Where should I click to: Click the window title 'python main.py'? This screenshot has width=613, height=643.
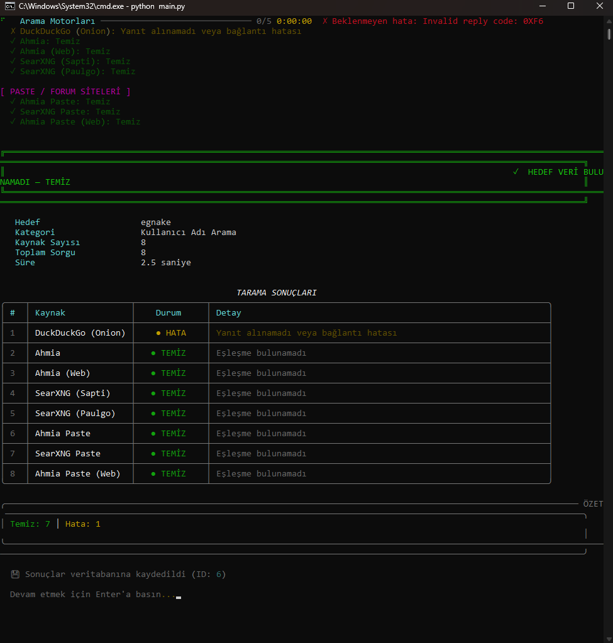coord(158,6)
